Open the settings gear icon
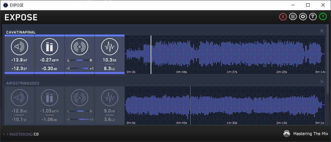The image size is (331, 142). (x=303, y=16)
